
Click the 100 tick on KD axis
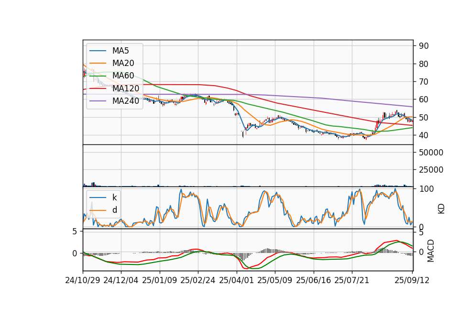click(426, 189)
